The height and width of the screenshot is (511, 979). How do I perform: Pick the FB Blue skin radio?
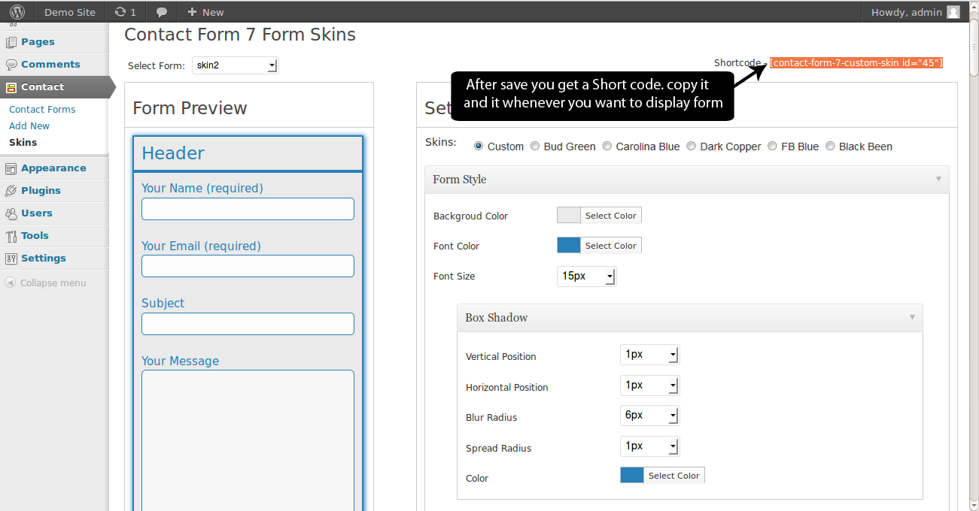[x=772, y=147]
